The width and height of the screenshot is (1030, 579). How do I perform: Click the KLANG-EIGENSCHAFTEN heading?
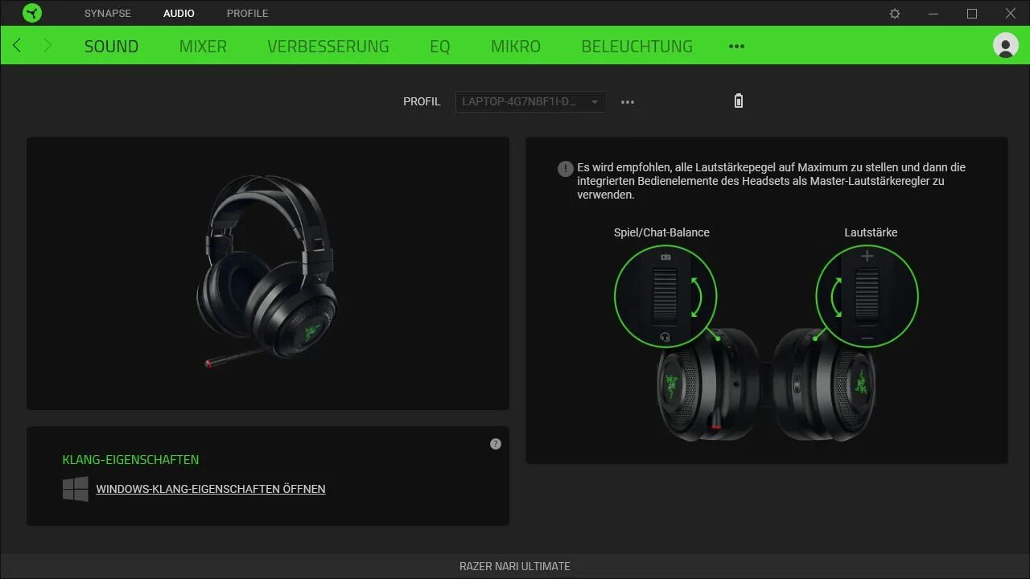pyautogui.click(x=130, y=460)
